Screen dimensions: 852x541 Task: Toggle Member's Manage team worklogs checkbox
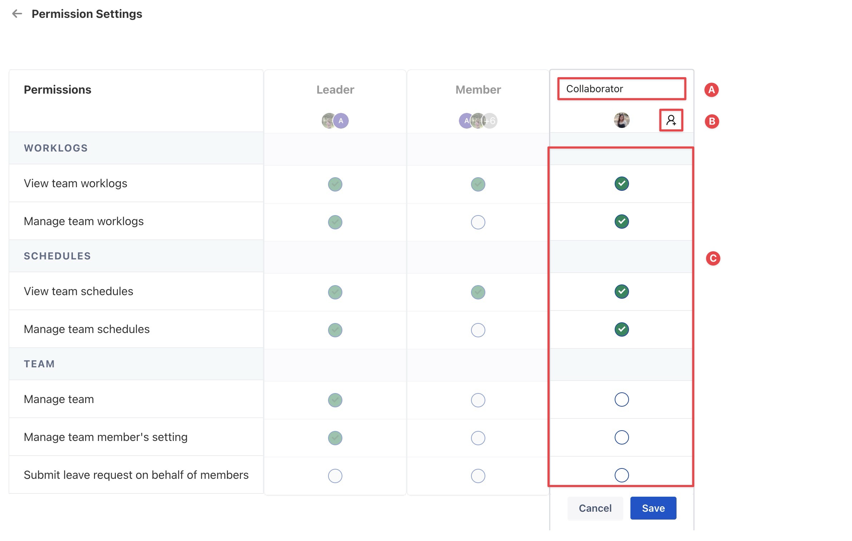(x=478, y=222)
